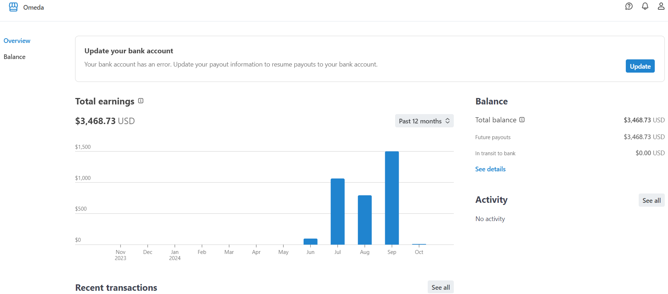
Task: Open the See details link under Balance
Action: click(x=490, y=169)
